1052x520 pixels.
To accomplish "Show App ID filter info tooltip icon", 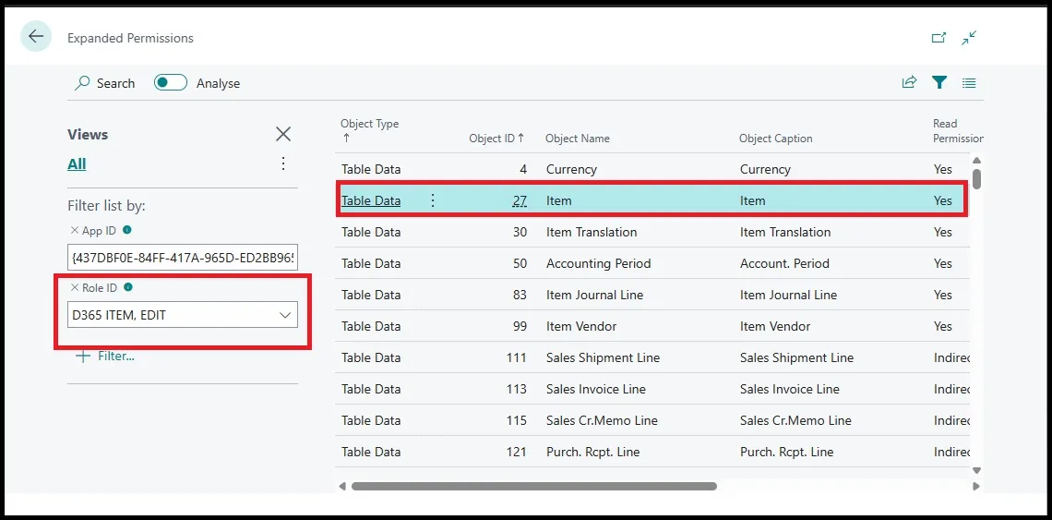I will coord(126,230).
